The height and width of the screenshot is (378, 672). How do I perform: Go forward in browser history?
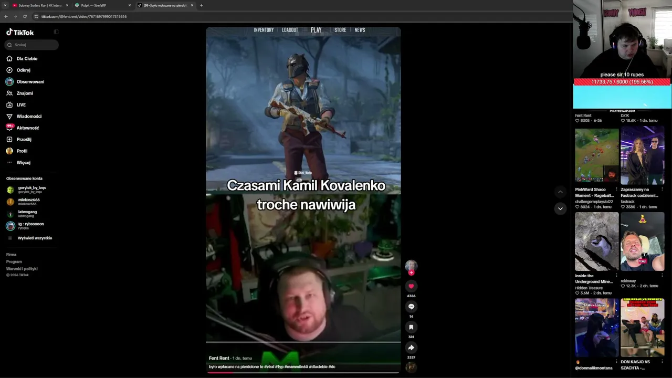(x=15, y=16)
